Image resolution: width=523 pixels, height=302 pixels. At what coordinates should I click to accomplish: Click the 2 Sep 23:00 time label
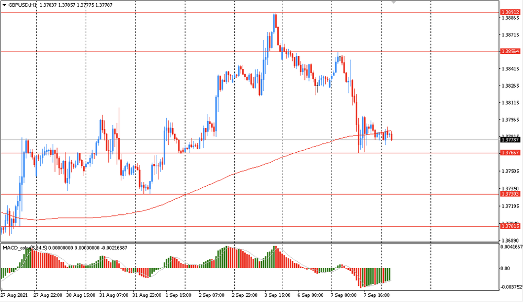coord(244,295)
